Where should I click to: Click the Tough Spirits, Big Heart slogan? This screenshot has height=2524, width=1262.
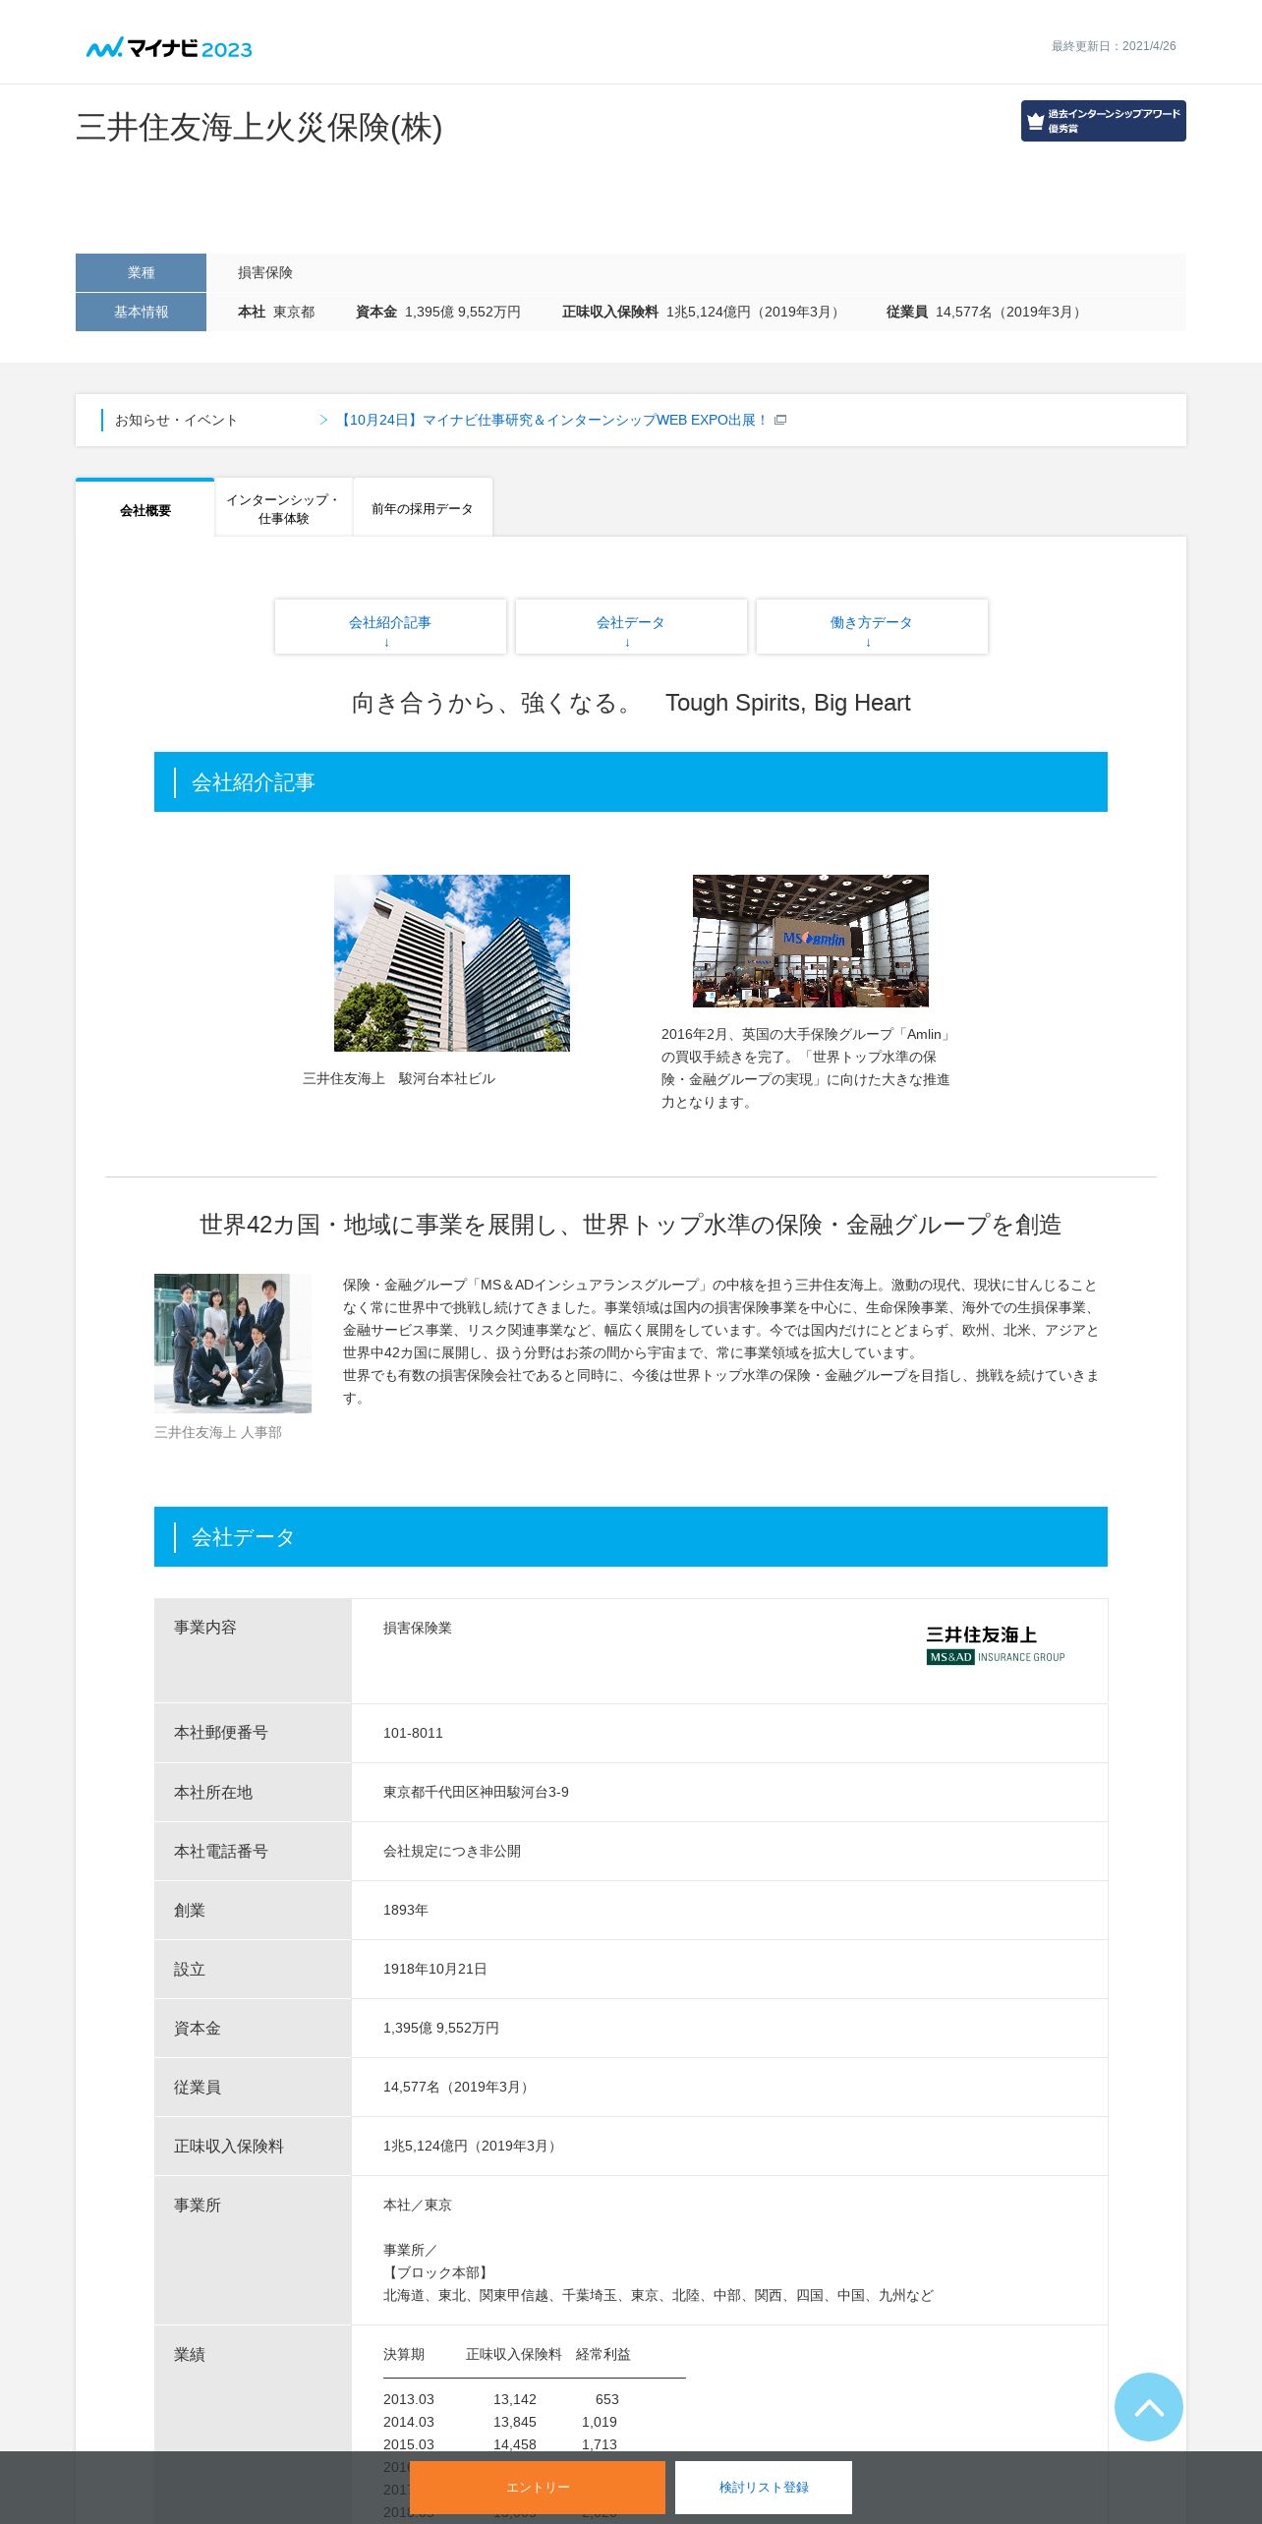788,703
